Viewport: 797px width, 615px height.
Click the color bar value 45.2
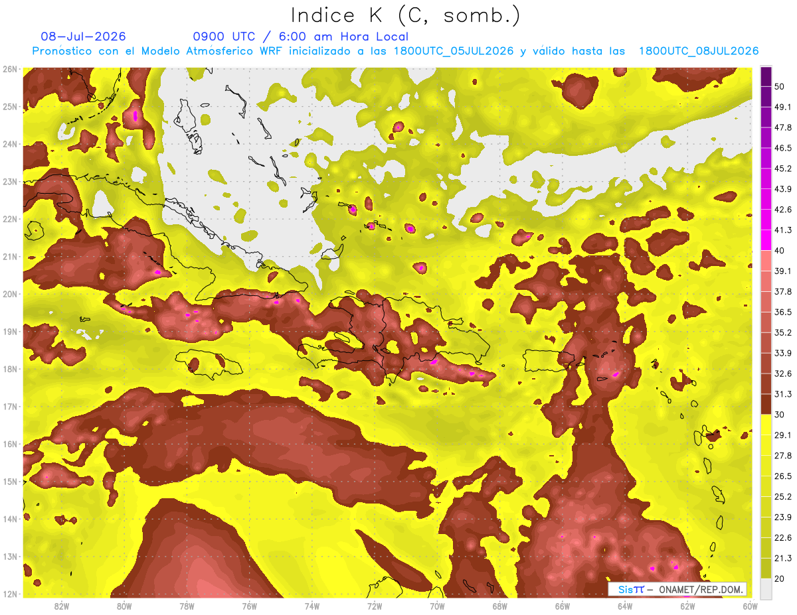(x=782, y=168)
